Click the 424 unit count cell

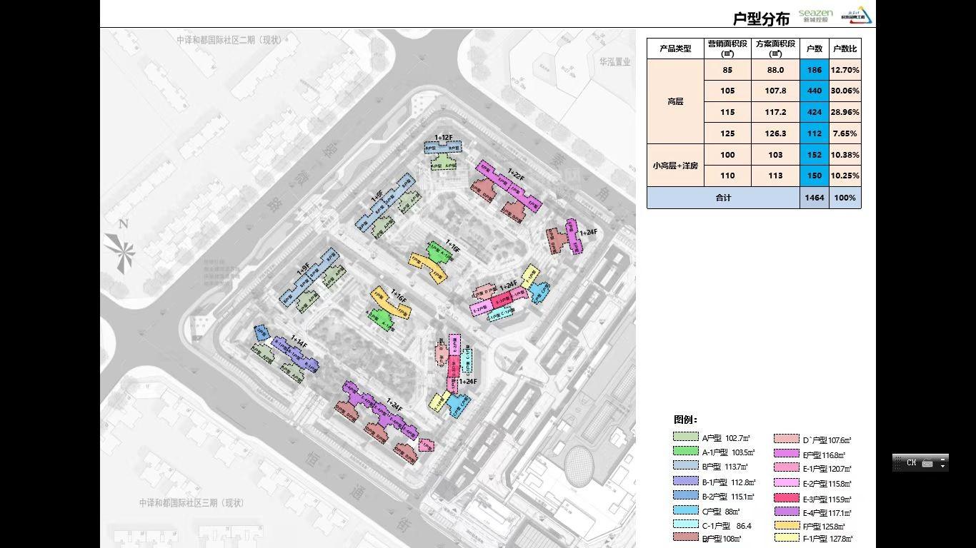[x=815, y=112]
